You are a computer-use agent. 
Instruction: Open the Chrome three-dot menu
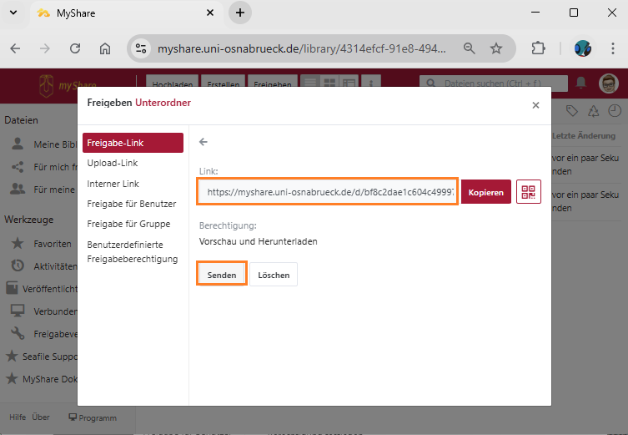point(611,48)
